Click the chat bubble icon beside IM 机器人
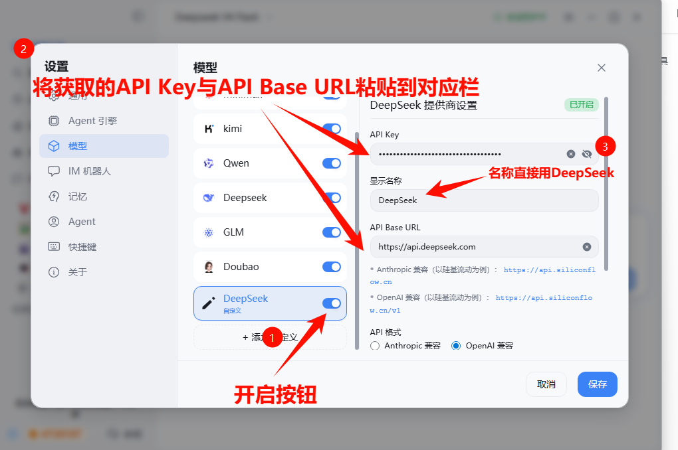The height and width of the screenshot is (450, 678). coord(54,171)
